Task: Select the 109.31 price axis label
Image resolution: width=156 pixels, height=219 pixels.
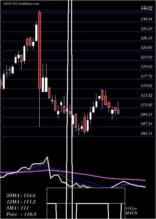Action: tap(147, 115)
